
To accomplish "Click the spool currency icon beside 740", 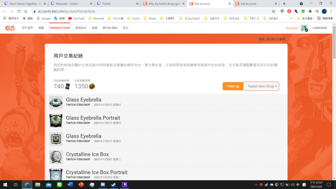I will pos(68,86).
